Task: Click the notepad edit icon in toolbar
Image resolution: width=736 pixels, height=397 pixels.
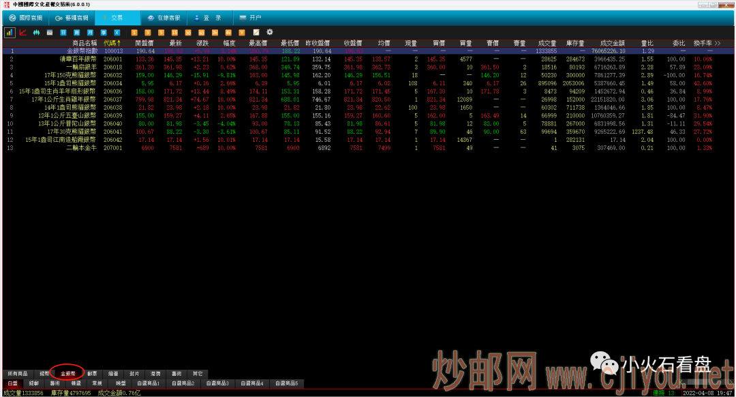Action: [256, 32]
